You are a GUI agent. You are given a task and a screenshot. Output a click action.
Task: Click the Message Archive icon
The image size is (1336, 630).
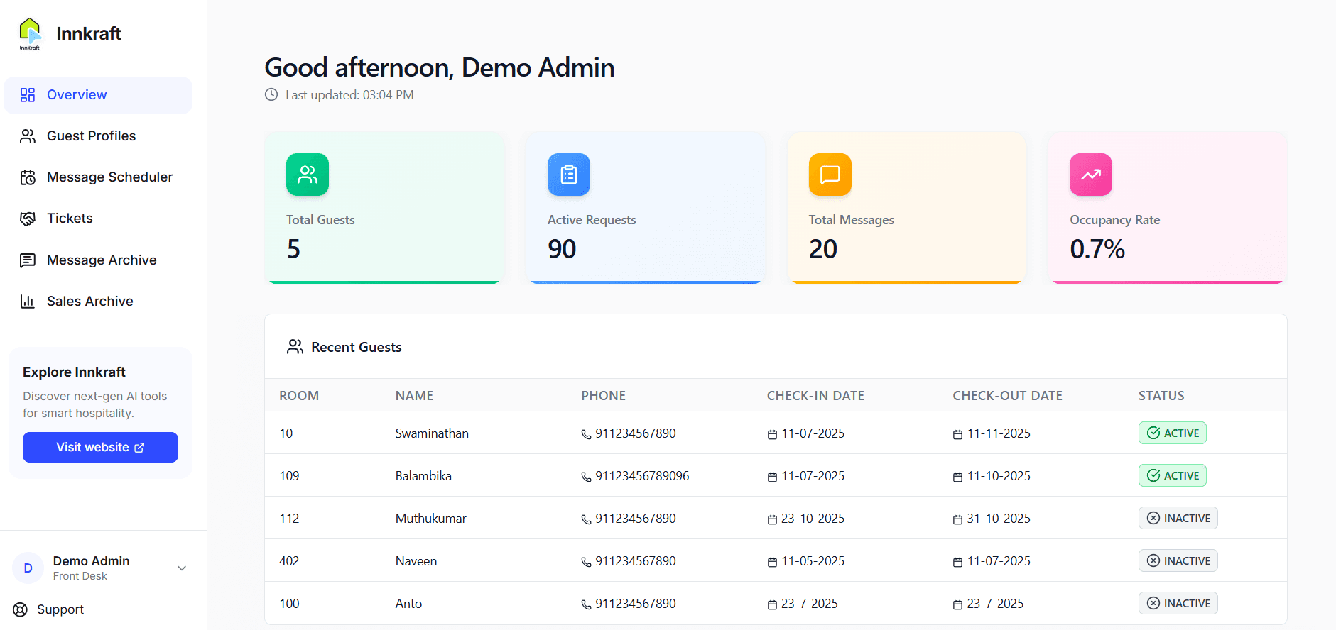(x=28, y=260)
